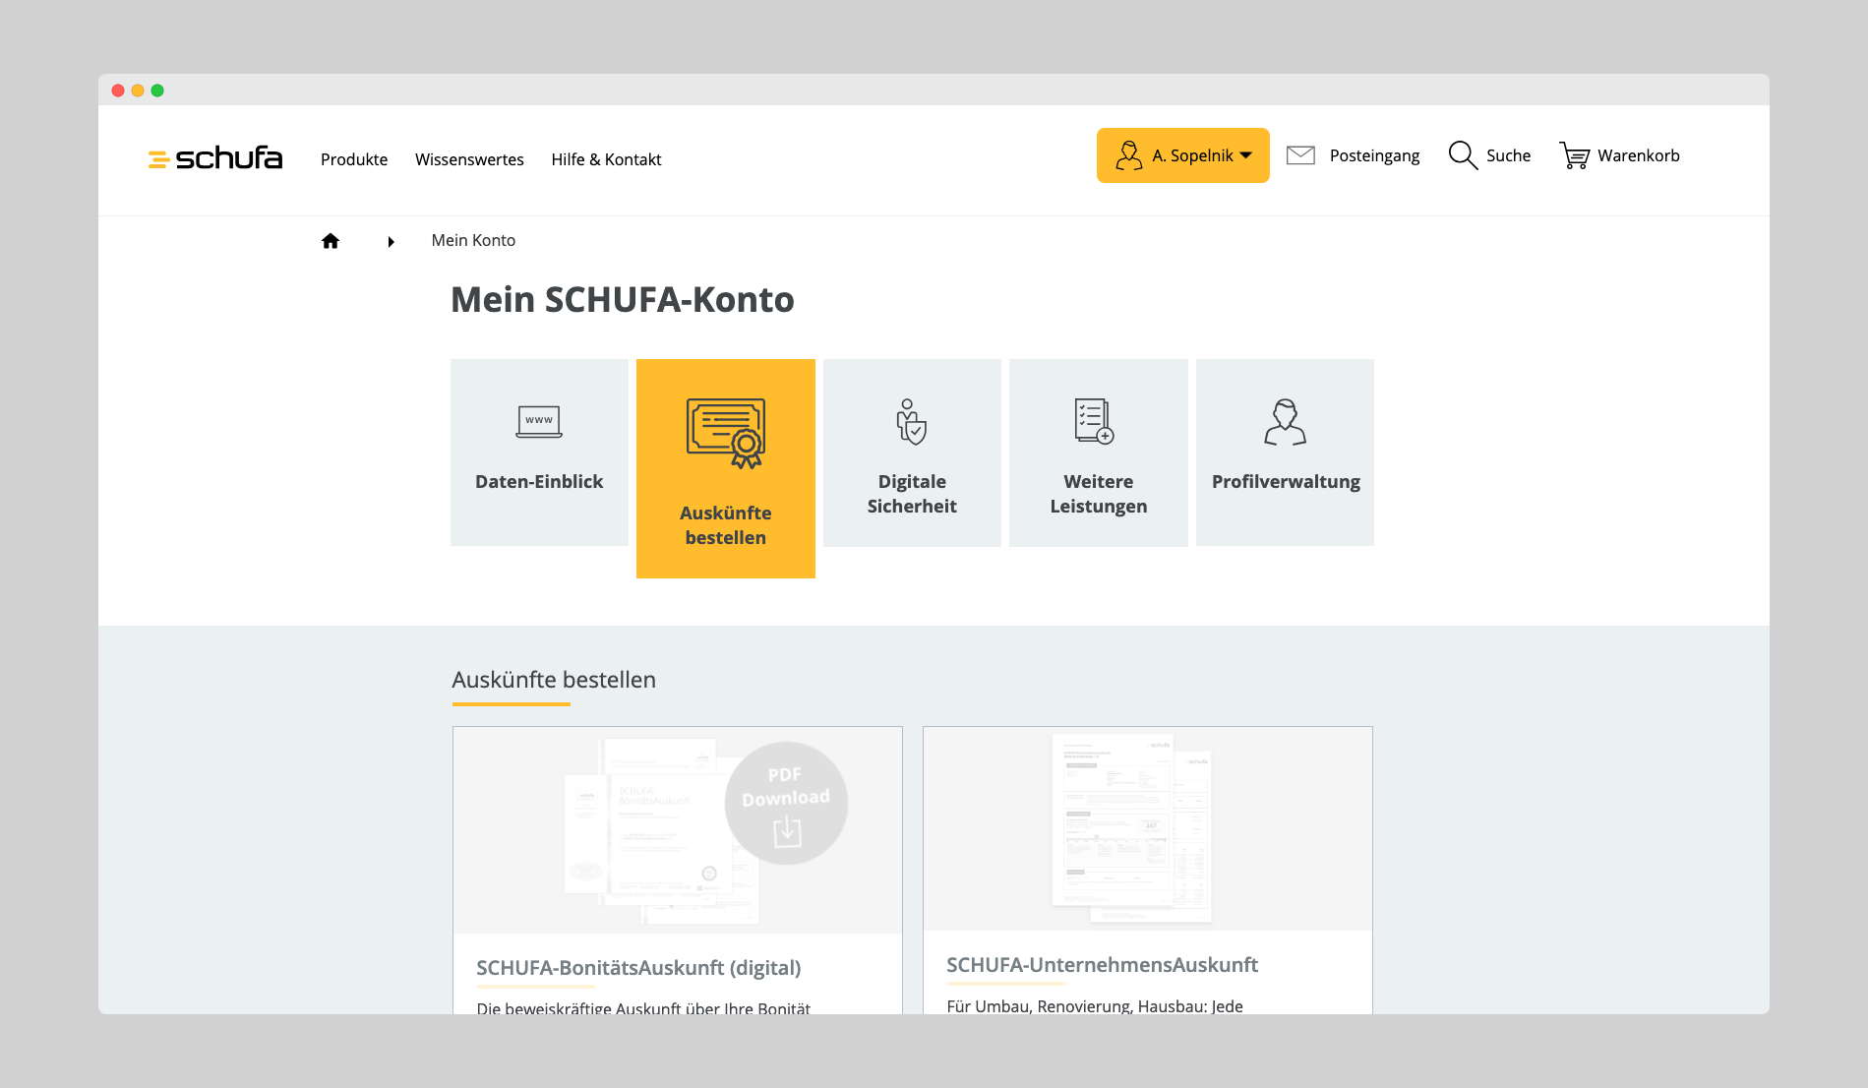The height and width of the screenshot is (1088, 1868).
Task: Click the Mein Konto breadcrumb
Action: coord(473,240)
